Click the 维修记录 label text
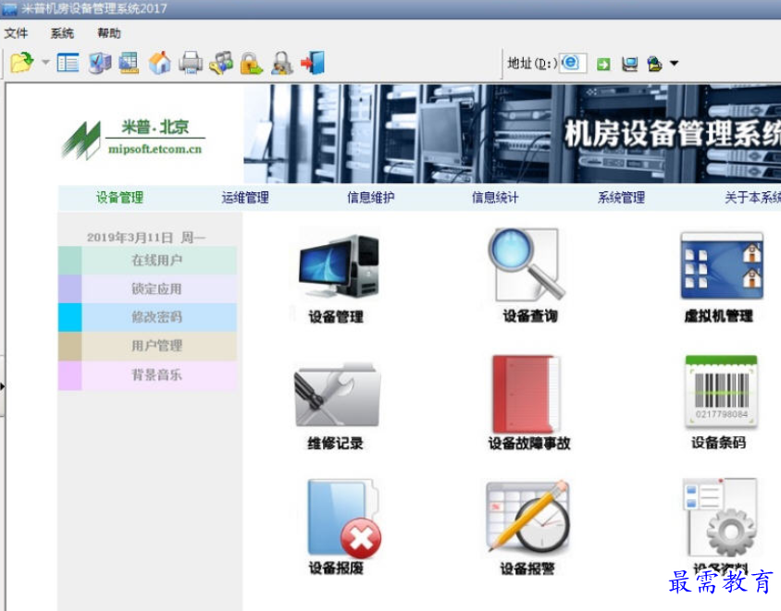781x611 pixels. [x=335, y=443]
